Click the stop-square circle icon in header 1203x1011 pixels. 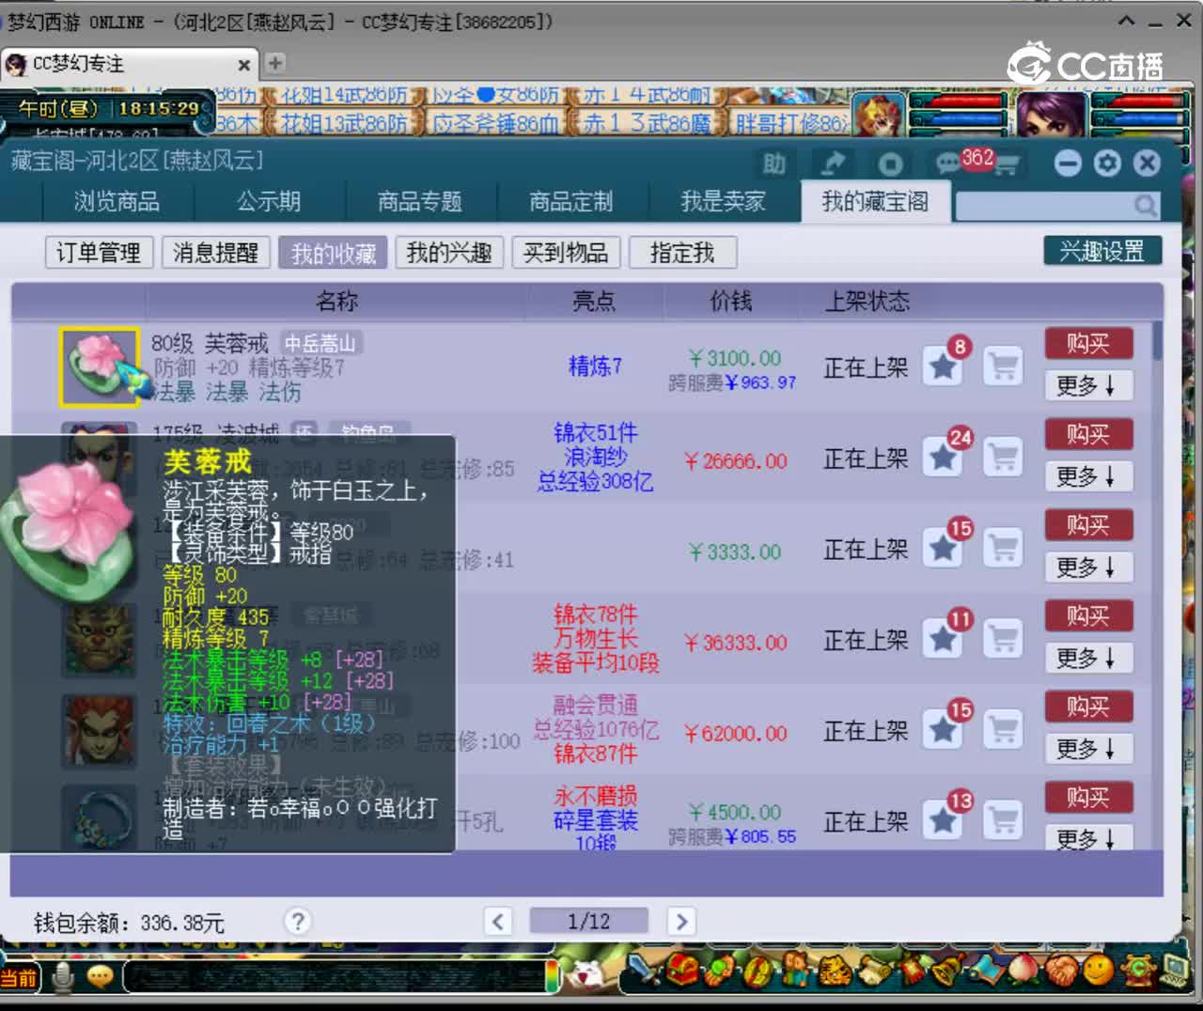click(x=890, y=164)
